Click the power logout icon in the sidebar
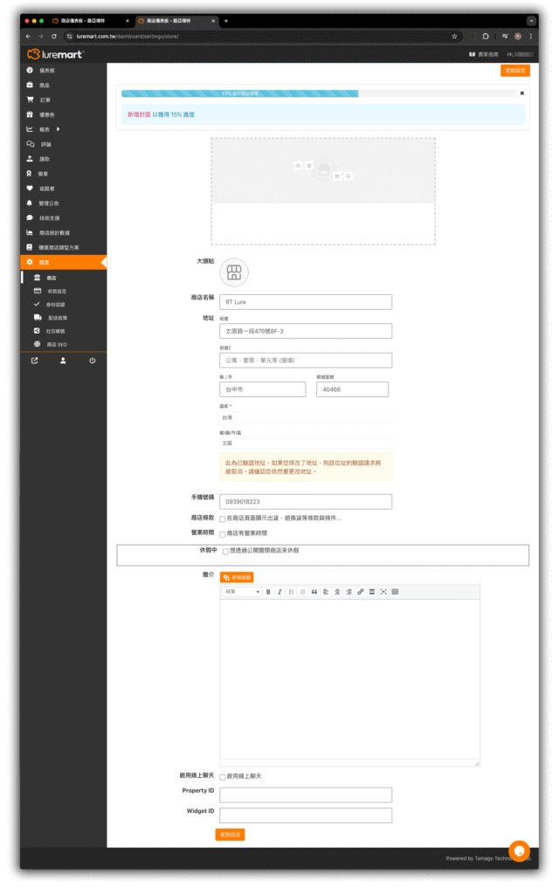This screenshot has width=559, height=894. pyautogui.click(x=92, y=360)
